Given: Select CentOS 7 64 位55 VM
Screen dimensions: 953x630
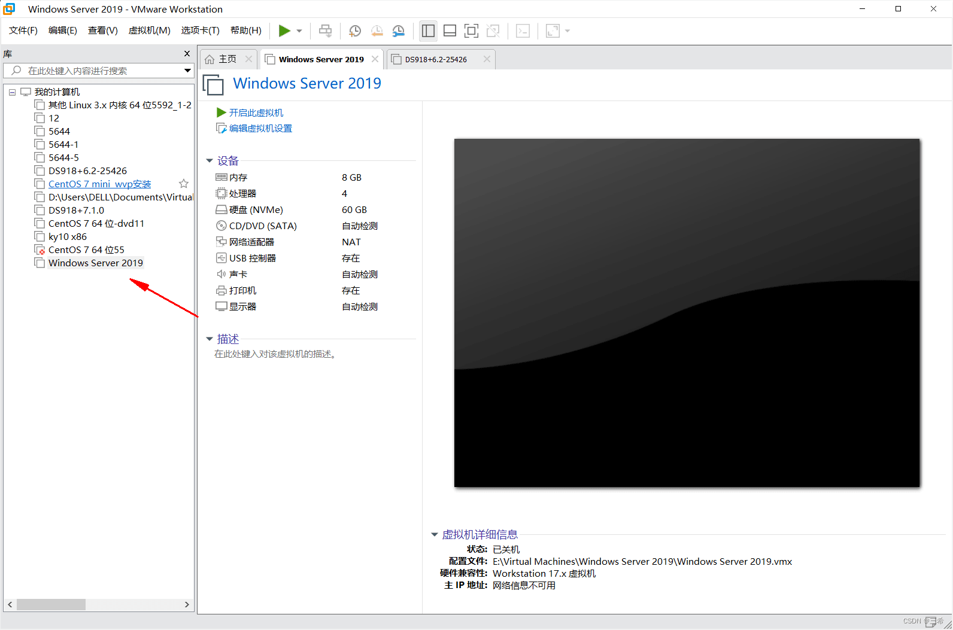Looking at the screenshot, I should (x=86, y=250).
